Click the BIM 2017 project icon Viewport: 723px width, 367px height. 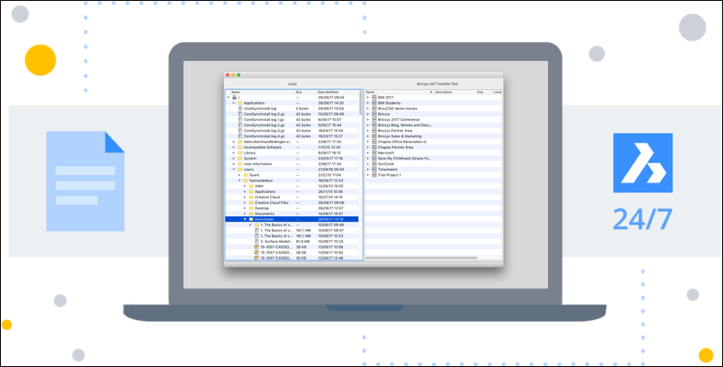pyautogui.click(x=374, y=97)
